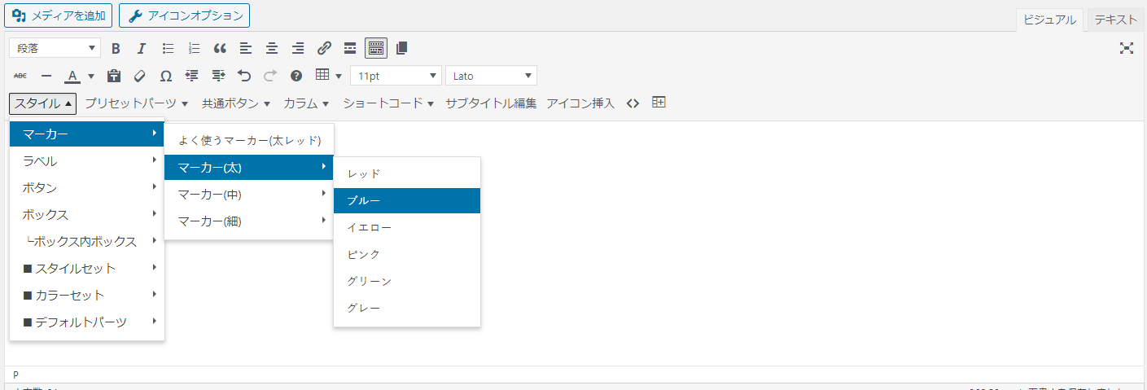Open the paragraph format dropdown

[x=55, y=48]
